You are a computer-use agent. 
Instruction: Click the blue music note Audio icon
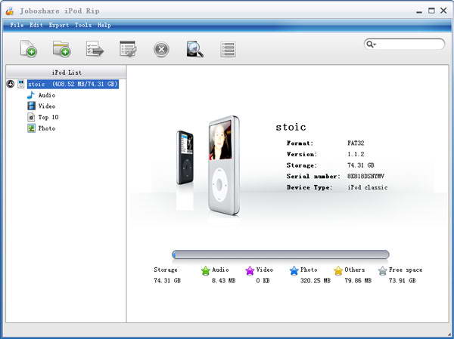pos(31,95)
